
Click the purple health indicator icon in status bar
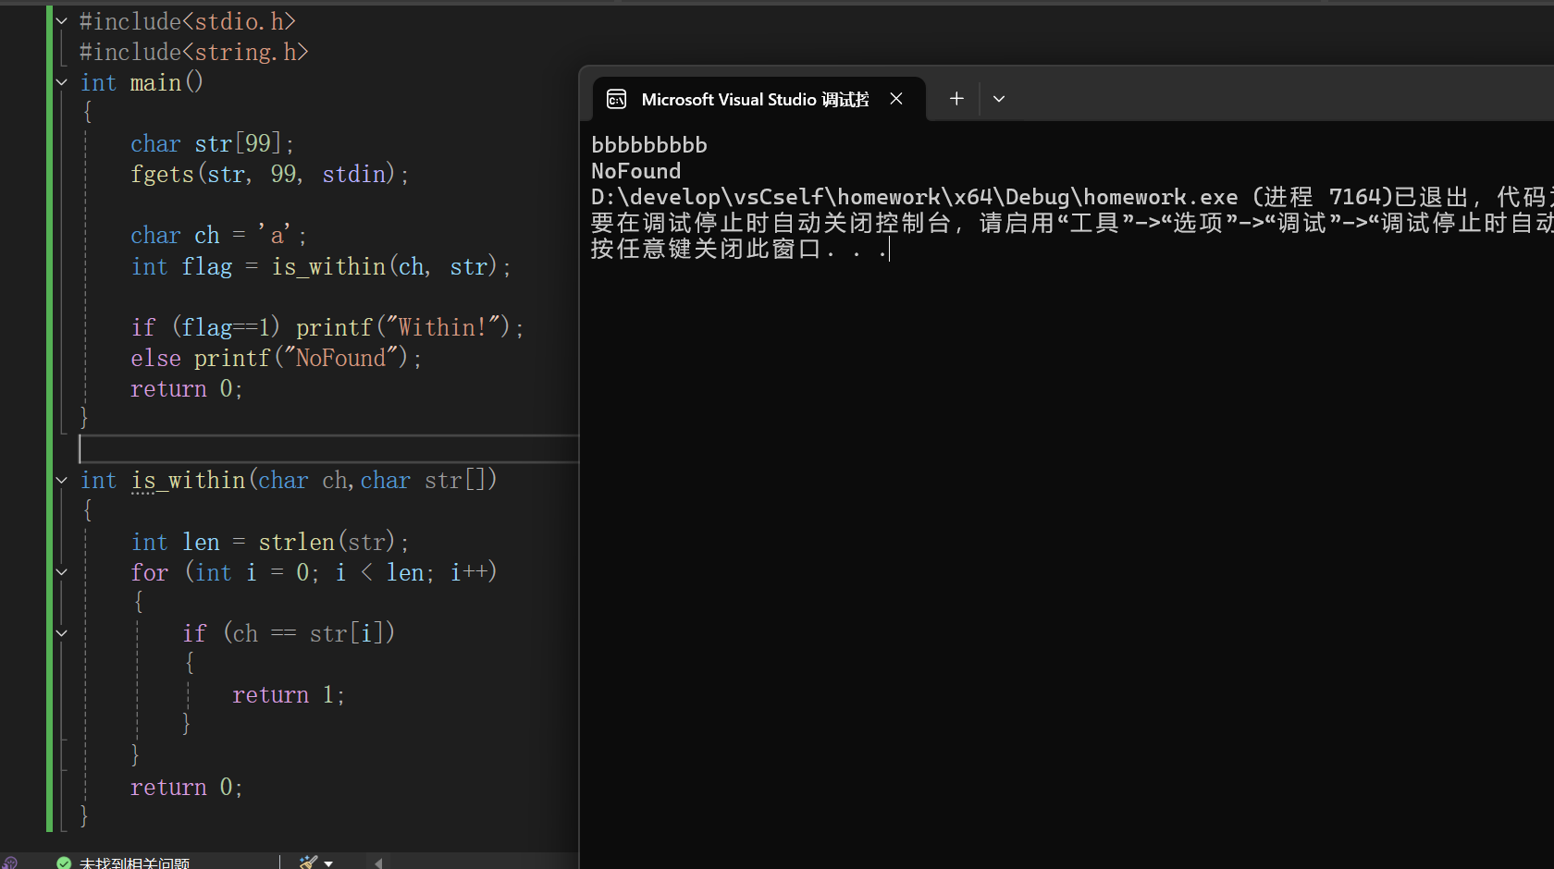[10, 863]
